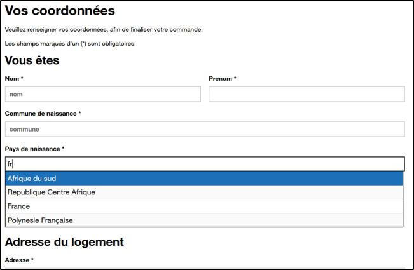Viewport: 414px width, 270px height.
Task: Pick Polynesie Française from the list
Action: [x=204, y=220]
